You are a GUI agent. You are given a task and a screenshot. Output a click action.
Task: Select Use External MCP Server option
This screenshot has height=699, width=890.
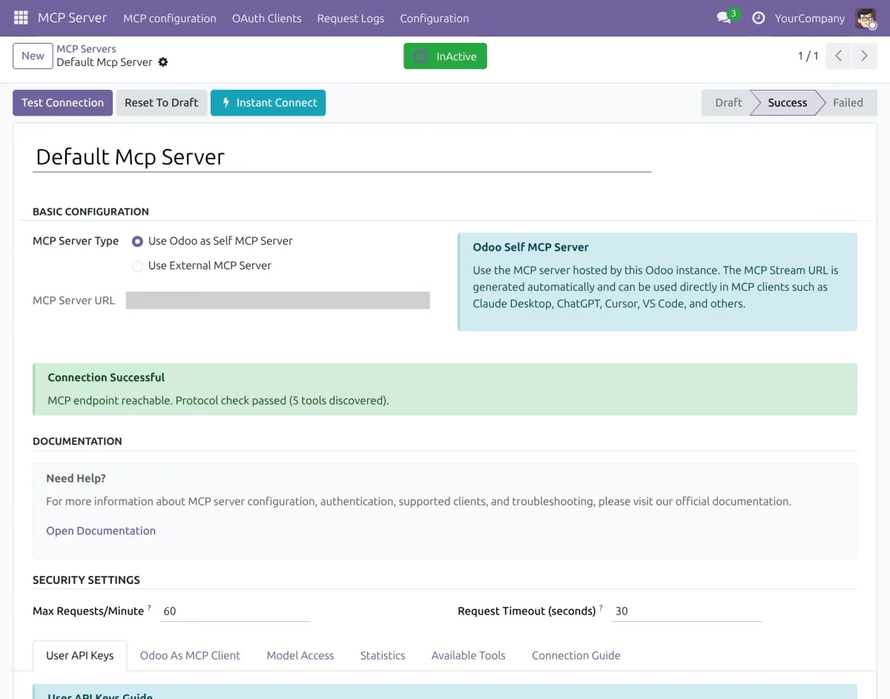137,266
